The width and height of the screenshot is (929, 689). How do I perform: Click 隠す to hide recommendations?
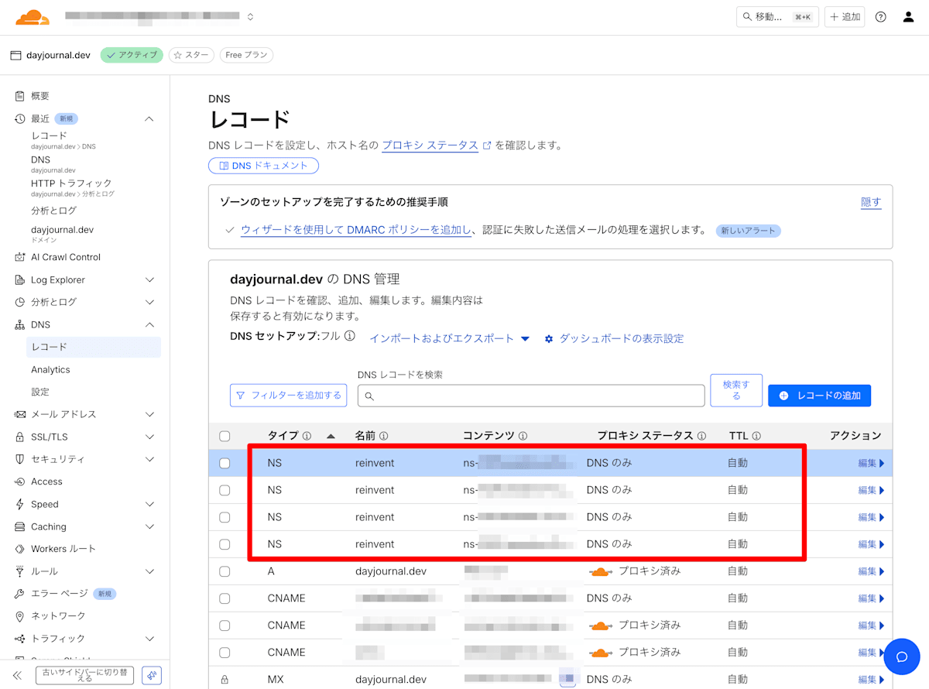coord(871,202)
